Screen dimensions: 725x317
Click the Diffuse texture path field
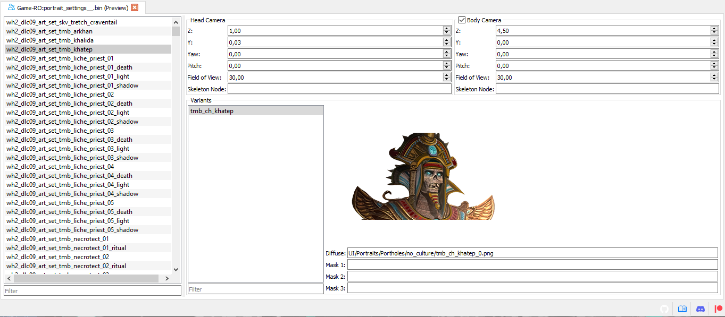(532, 253)
